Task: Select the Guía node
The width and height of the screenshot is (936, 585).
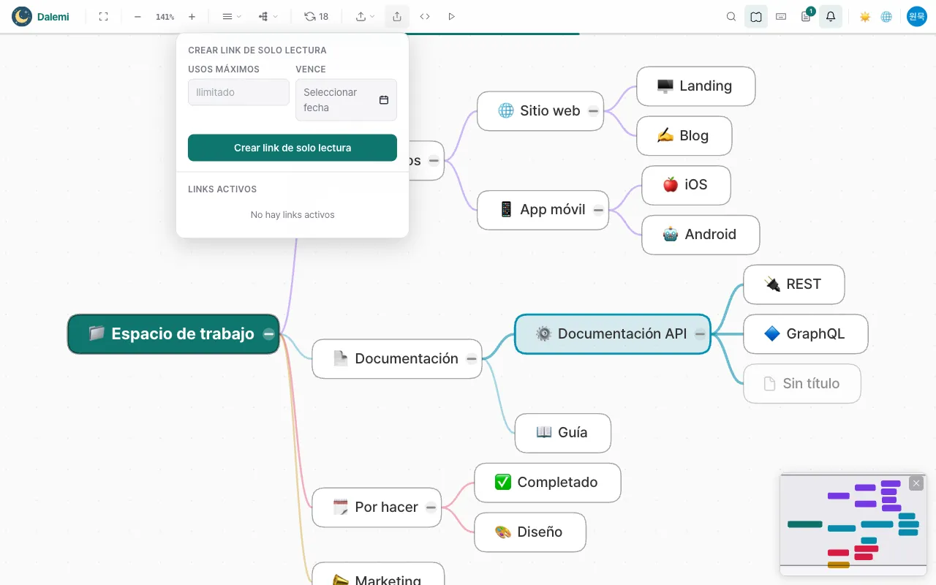Action: (563, 433)
